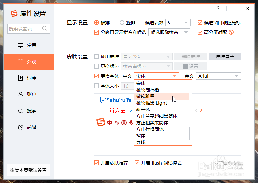Open the 候选项数 dropdown showing 5
Screen dimensions: 258x183
[x=178, y=23]
